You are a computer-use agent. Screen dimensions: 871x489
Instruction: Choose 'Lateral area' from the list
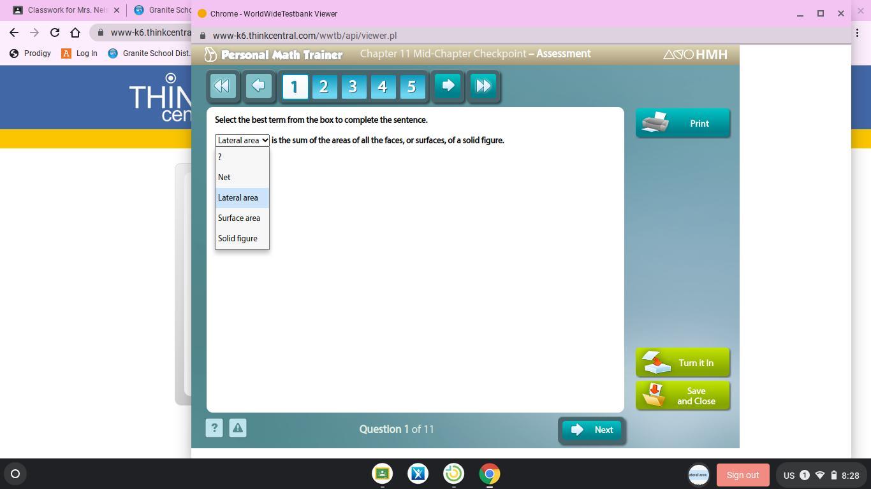click(x=242, y=197)
